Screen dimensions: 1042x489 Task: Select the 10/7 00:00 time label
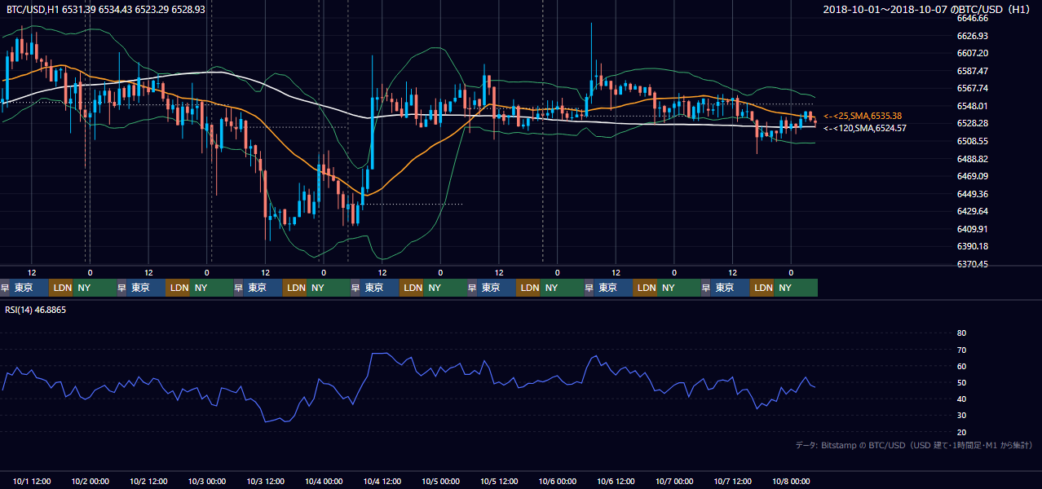coord(674,481)
